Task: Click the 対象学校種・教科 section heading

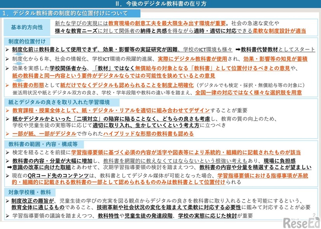Action: pyautogui.click(x=30, y=192)
